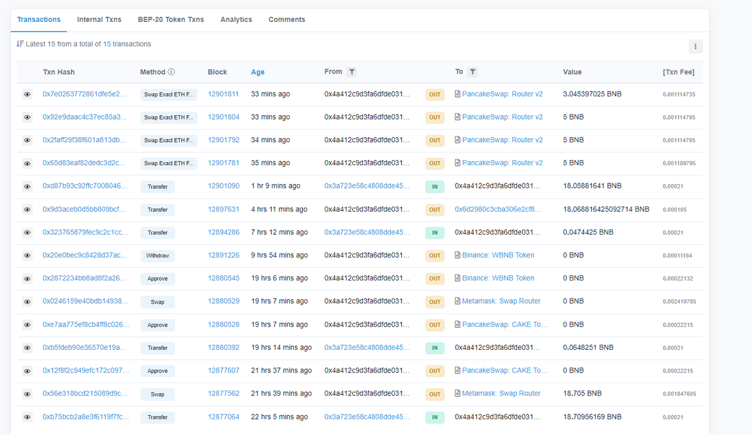Open address 0x6d2980c3cba306e2cf8 link

click(498, 209)
